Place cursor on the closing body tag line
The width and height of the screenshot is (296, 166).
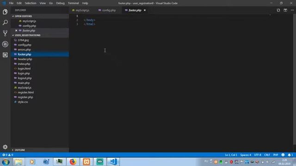point(89,20)
